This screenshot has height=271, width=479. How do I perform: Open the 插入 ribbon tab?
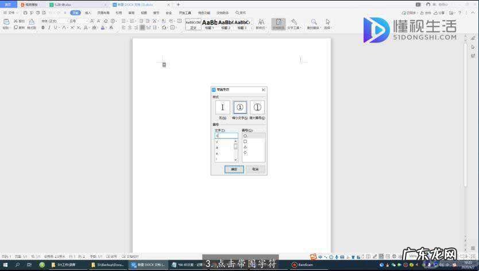[88, 13]
